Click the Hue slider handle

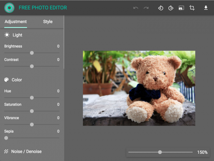tap(32, 98)
